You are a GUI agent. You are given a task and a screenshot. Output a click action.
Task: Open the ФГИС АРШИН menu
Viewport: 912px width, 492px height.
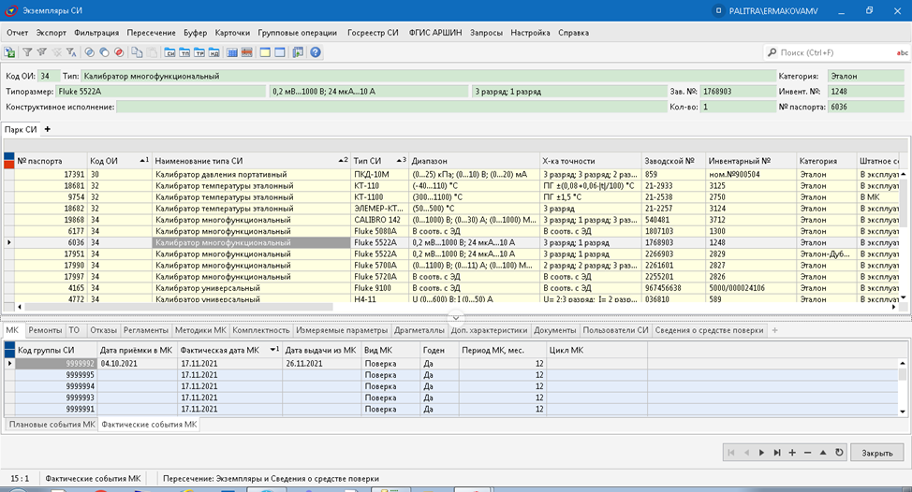(x=435, y=33)
